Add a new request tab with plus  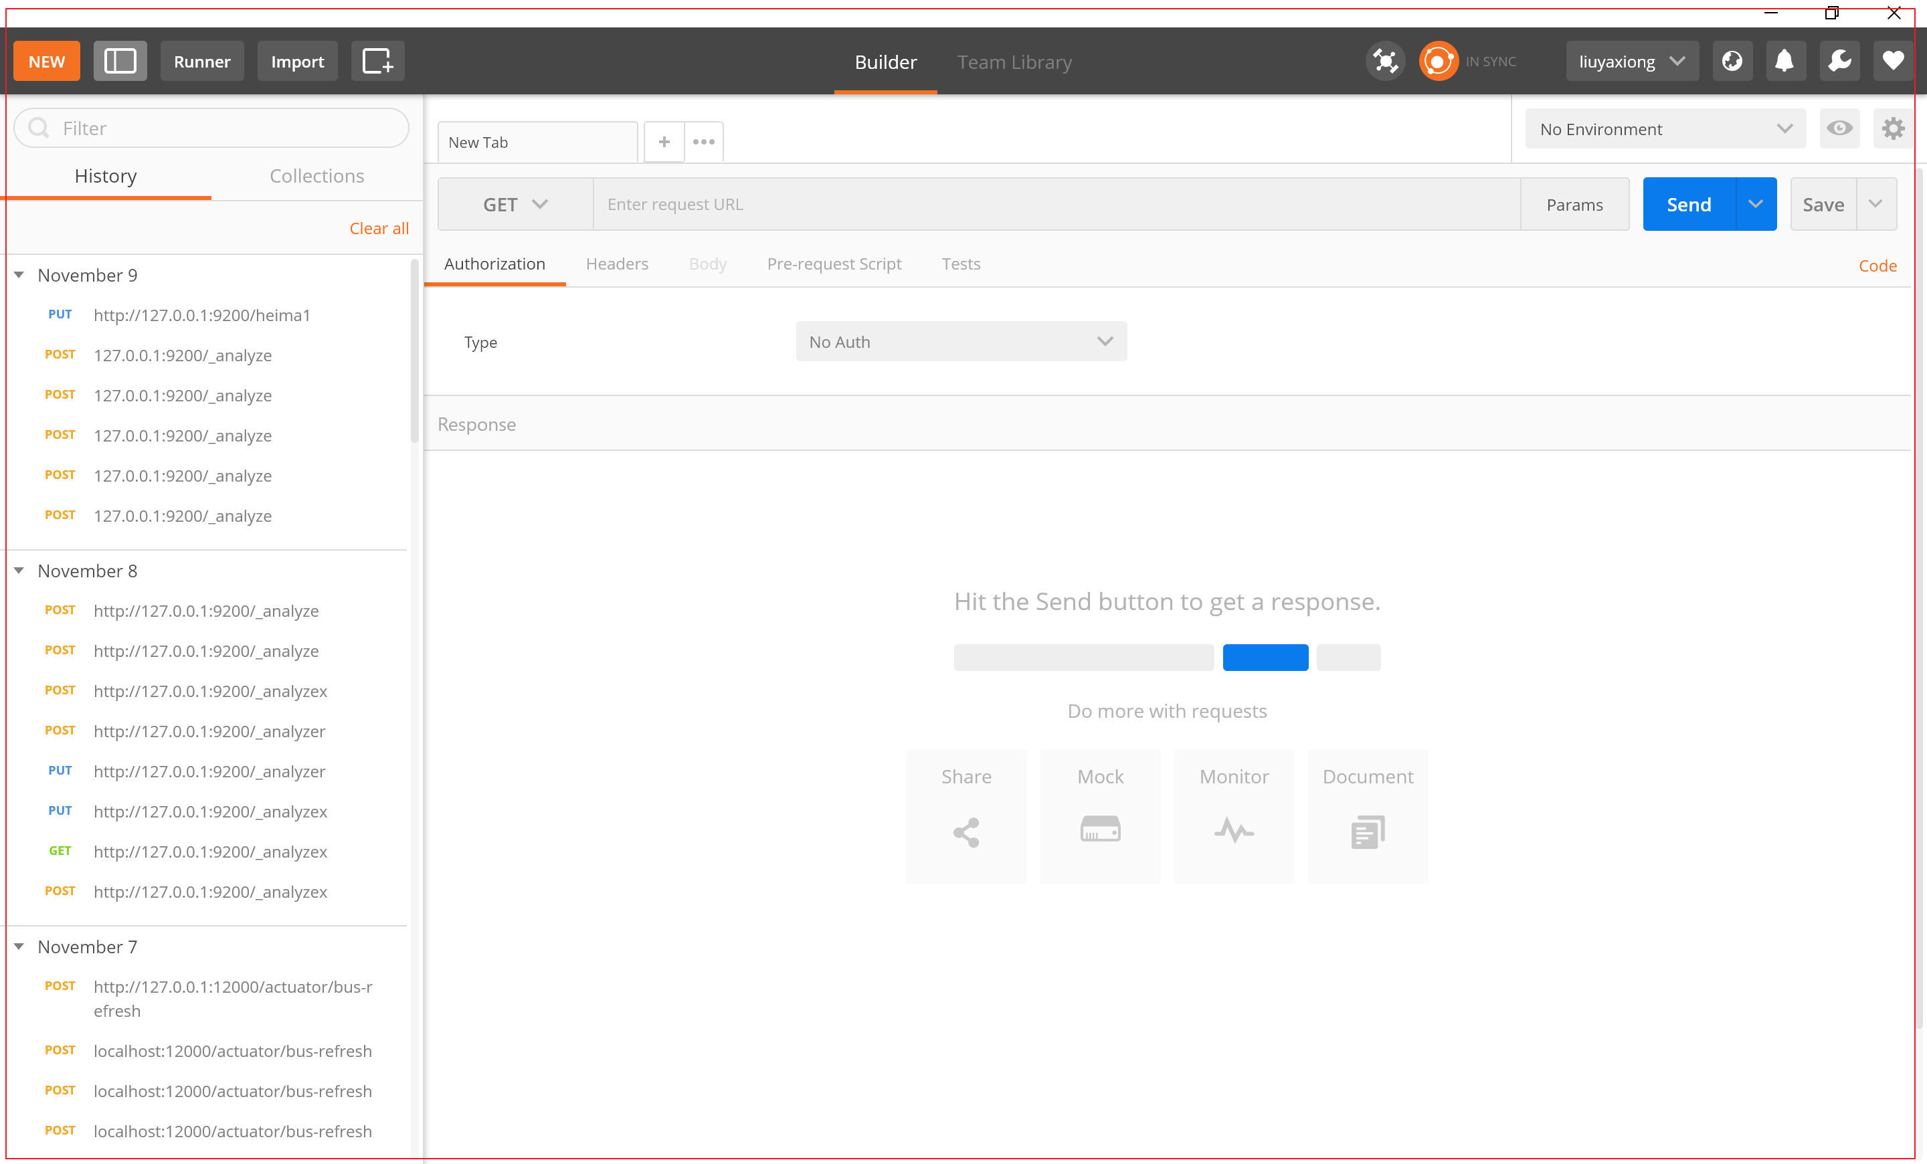click(664, 142)
